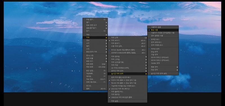The image size is (225, 106).
Task: Expand the 원본 언어 submenu
Action: pos(163,67)
